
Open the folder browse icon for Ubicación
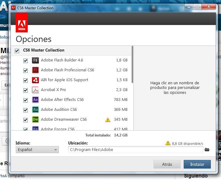(x=207, y=149)
